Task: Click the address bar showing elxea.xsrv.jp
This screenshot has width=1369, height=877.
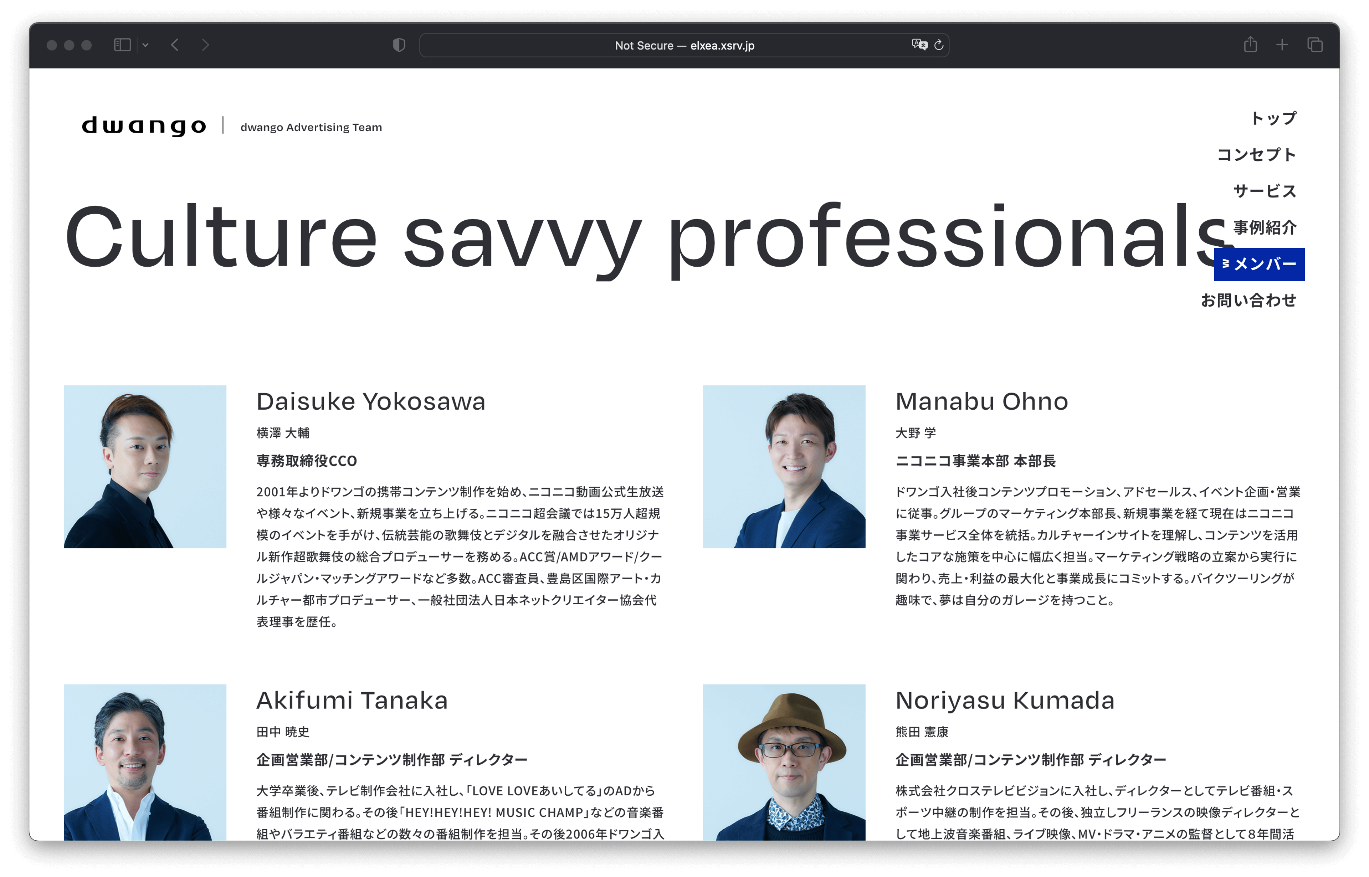Action: coord(684,45)
